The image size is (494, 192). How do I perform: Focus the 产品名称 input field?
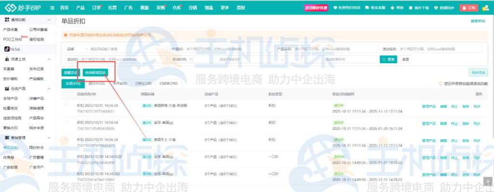[x=326, y=49]
